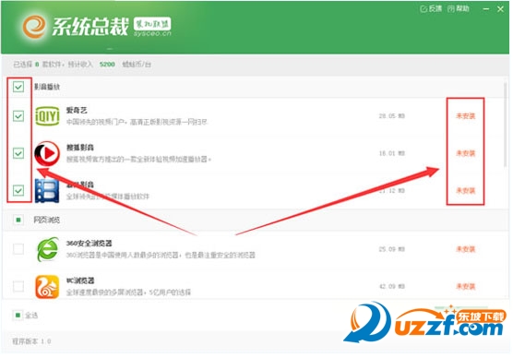Click the Sohu video red play icon
The width and height of the screenshot is (513, 358).
point(47,153)
